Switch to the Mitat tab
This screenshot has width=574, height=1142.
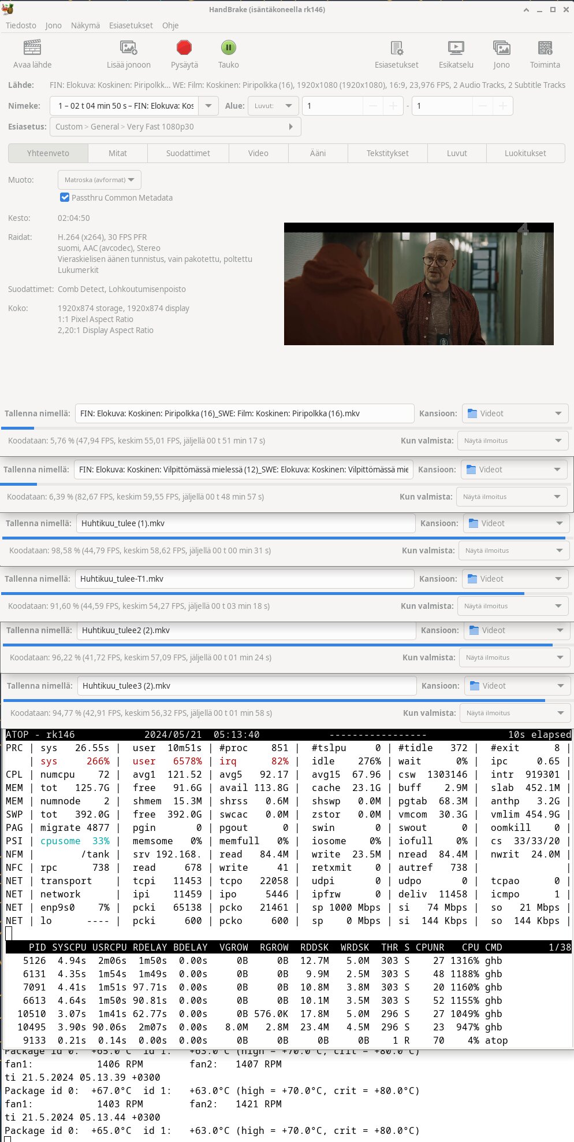(x=118, y=153)
